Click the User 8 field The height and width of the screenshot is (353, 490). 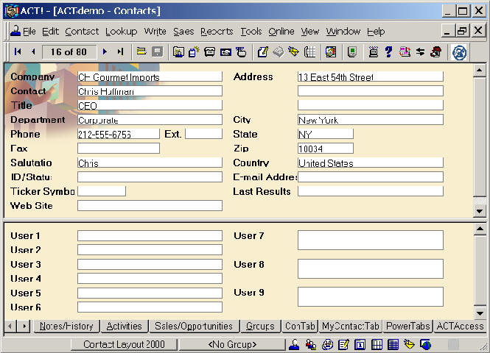point(371,268)
